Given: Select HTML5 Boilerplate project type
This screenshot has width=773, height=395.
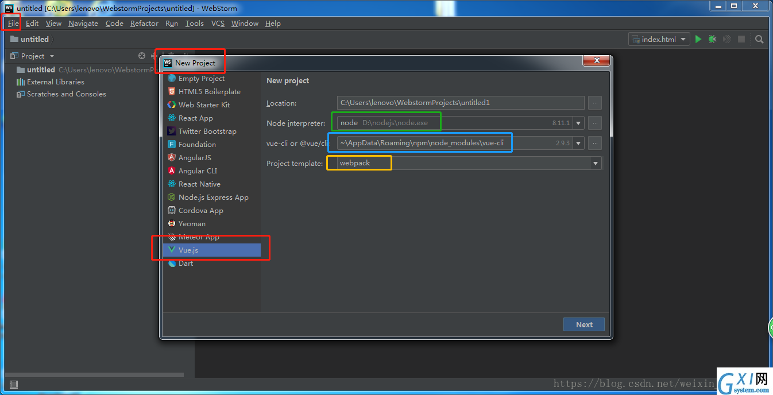Looking at the screenshot, I should tap(212, 92).
